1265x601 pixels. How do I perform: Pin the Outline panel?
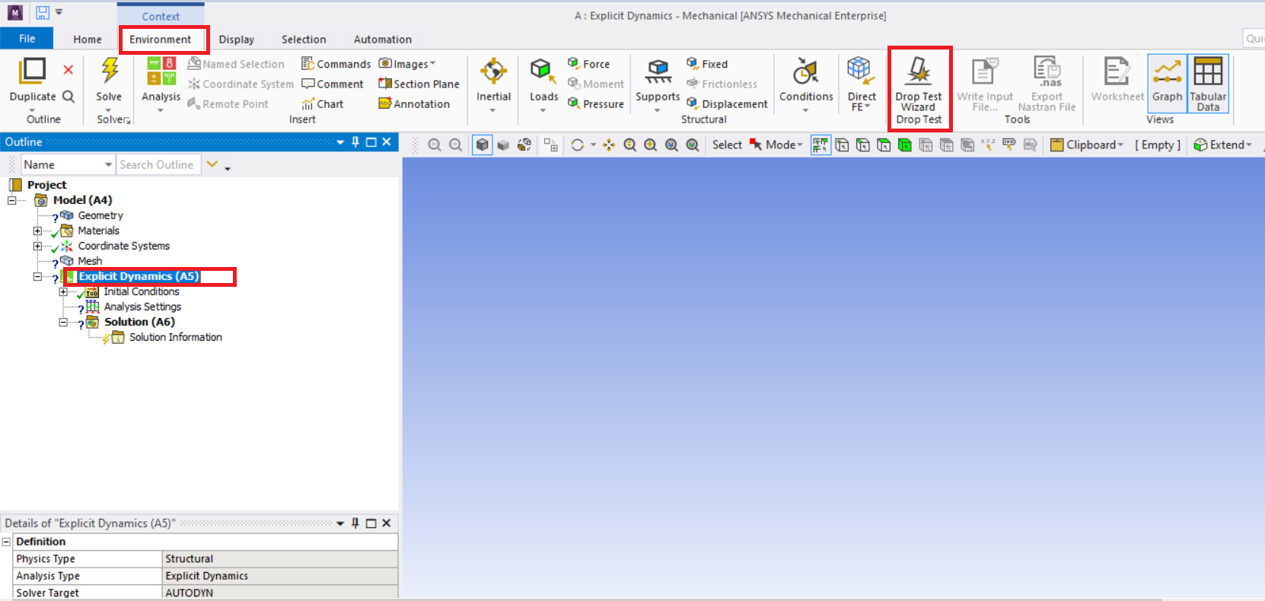pyautogui.click(x=355, y=142)
